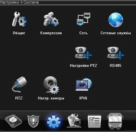The image size is (136, 132).
Task: Open the IPV6 laptop globe icon
Action: [84, 84]
